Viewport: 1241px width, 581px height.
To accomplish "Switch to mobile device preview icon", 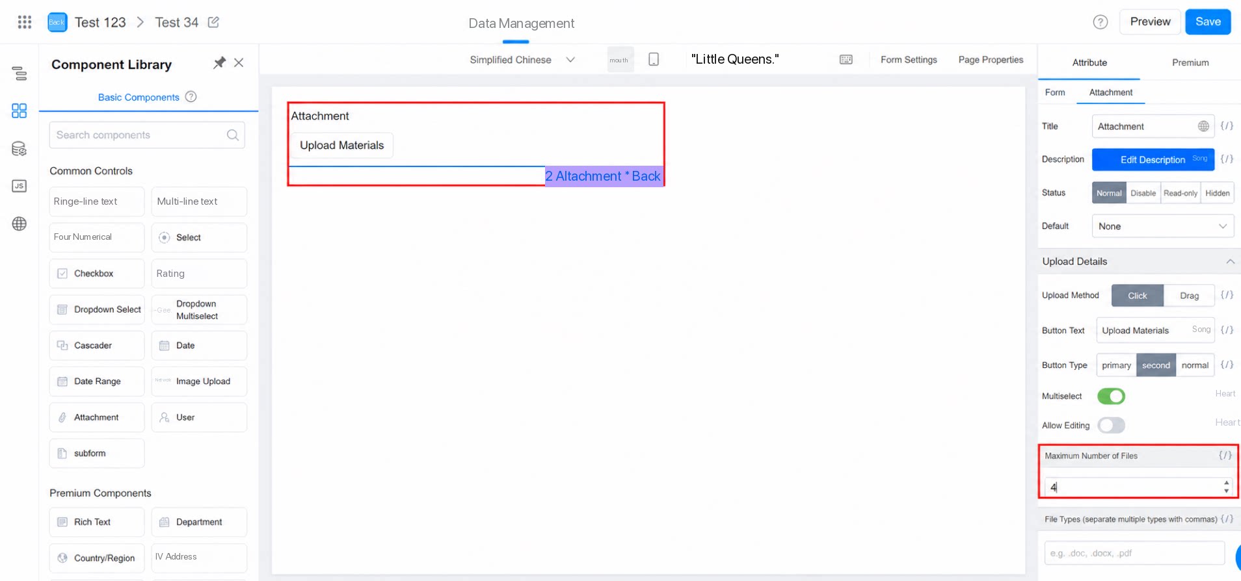I will [654, 60].
